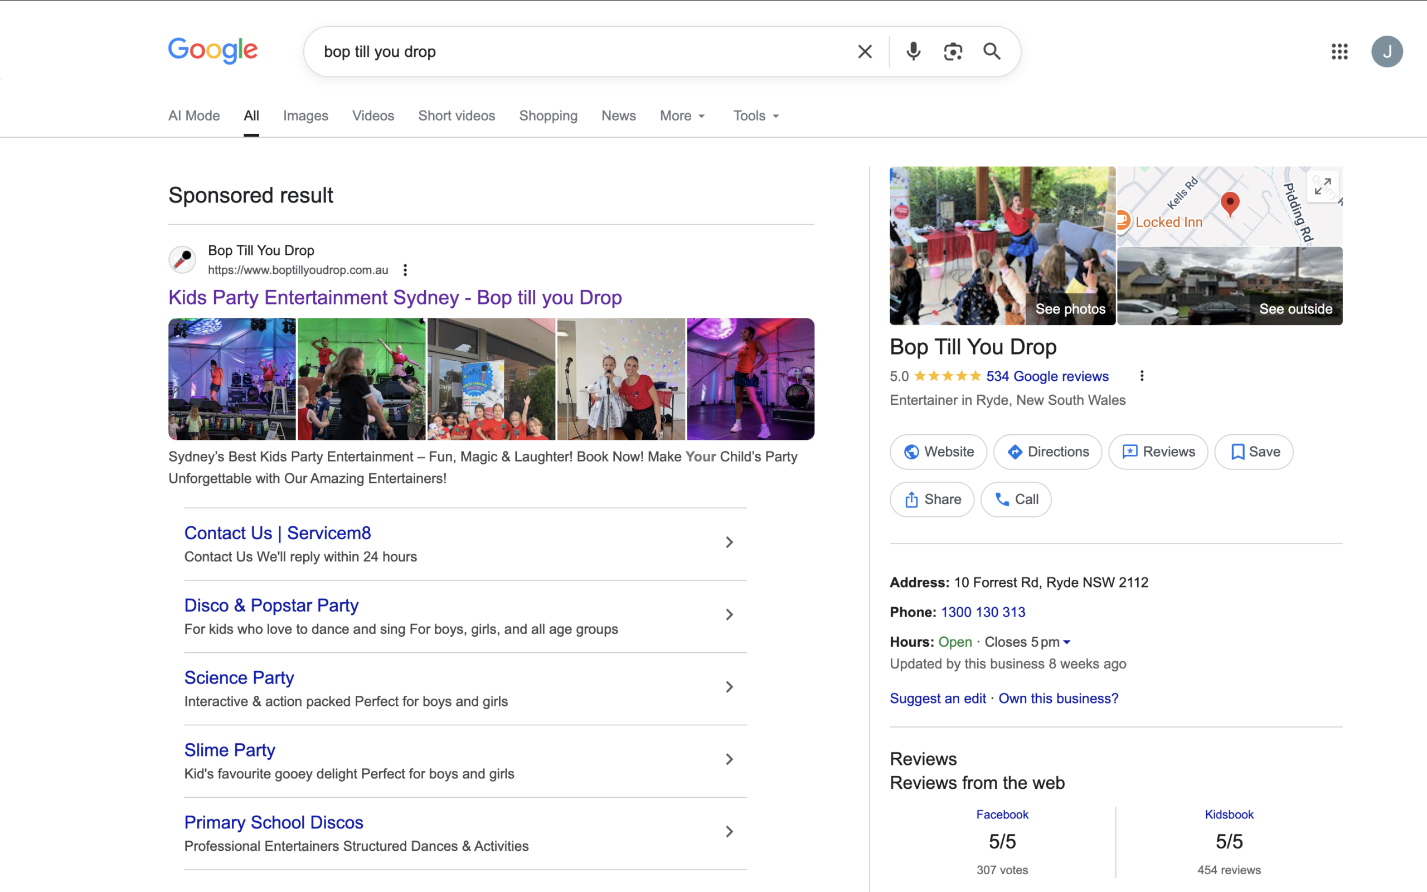The width and height of the screenshot is (1427, 892).
Task: Expand business hours next to Closes 5 pm
Action: (1066, 642)
